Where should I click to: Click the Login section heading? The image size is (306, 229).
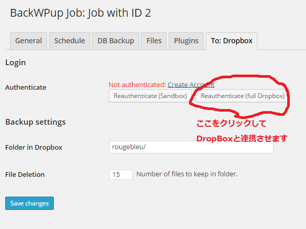click(16, 63)
